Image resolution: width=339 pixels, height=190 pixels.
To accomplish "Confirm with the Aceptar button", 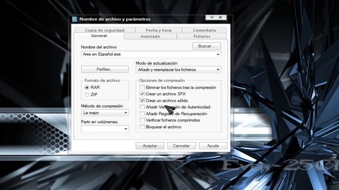I will [x=150, y=146].
